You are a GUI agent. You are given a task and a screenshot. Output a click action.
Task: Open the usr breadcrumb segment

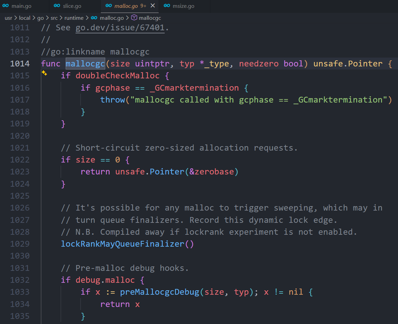coord(9,18)
